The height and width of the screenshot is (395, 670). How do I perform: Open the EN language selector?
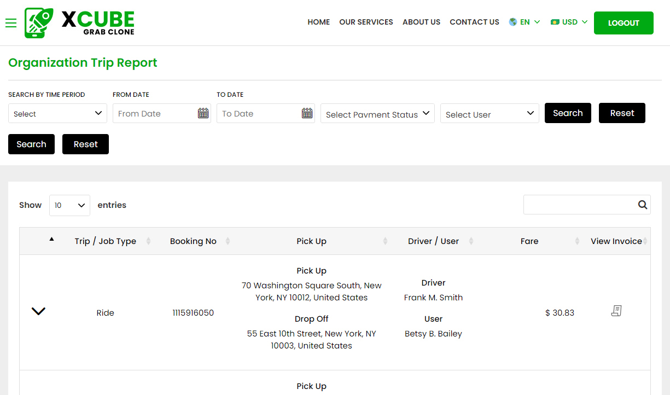525,22
